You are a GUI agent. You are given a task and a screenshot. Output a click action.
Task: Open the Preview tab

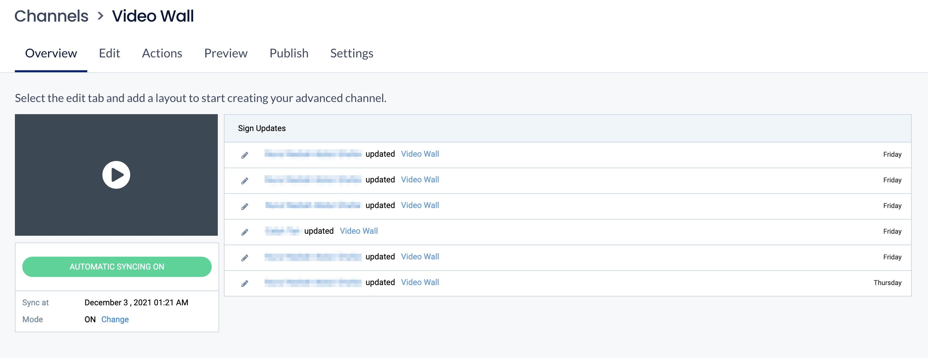226,53
